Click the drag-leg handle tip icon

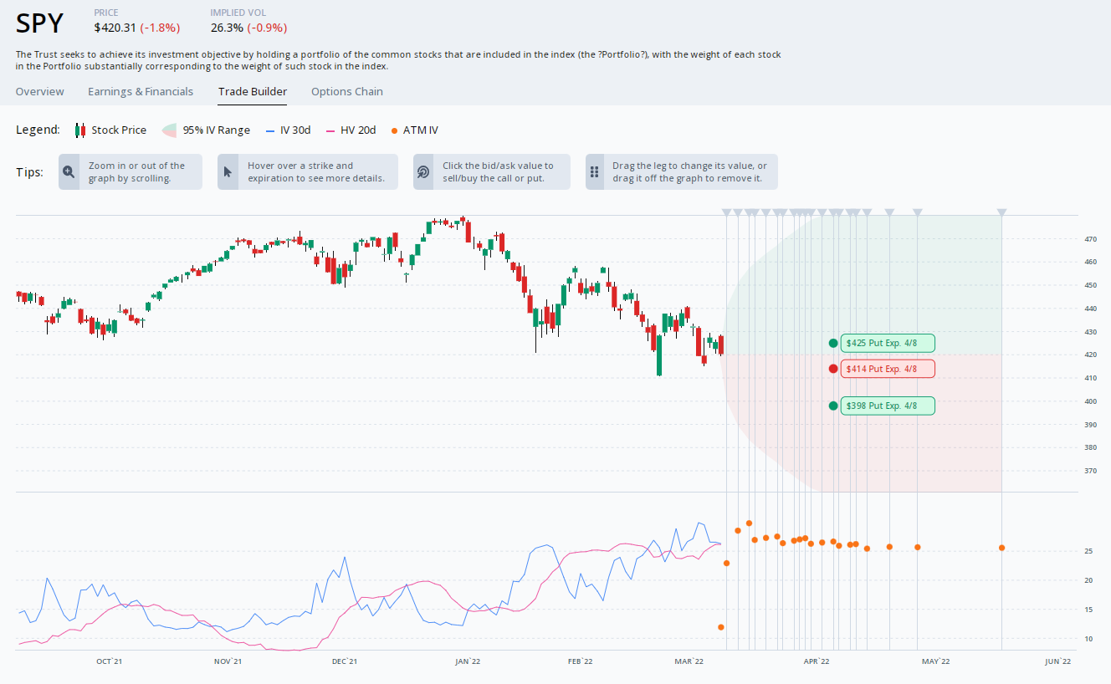pyautogui.click(x=595, y=171)
